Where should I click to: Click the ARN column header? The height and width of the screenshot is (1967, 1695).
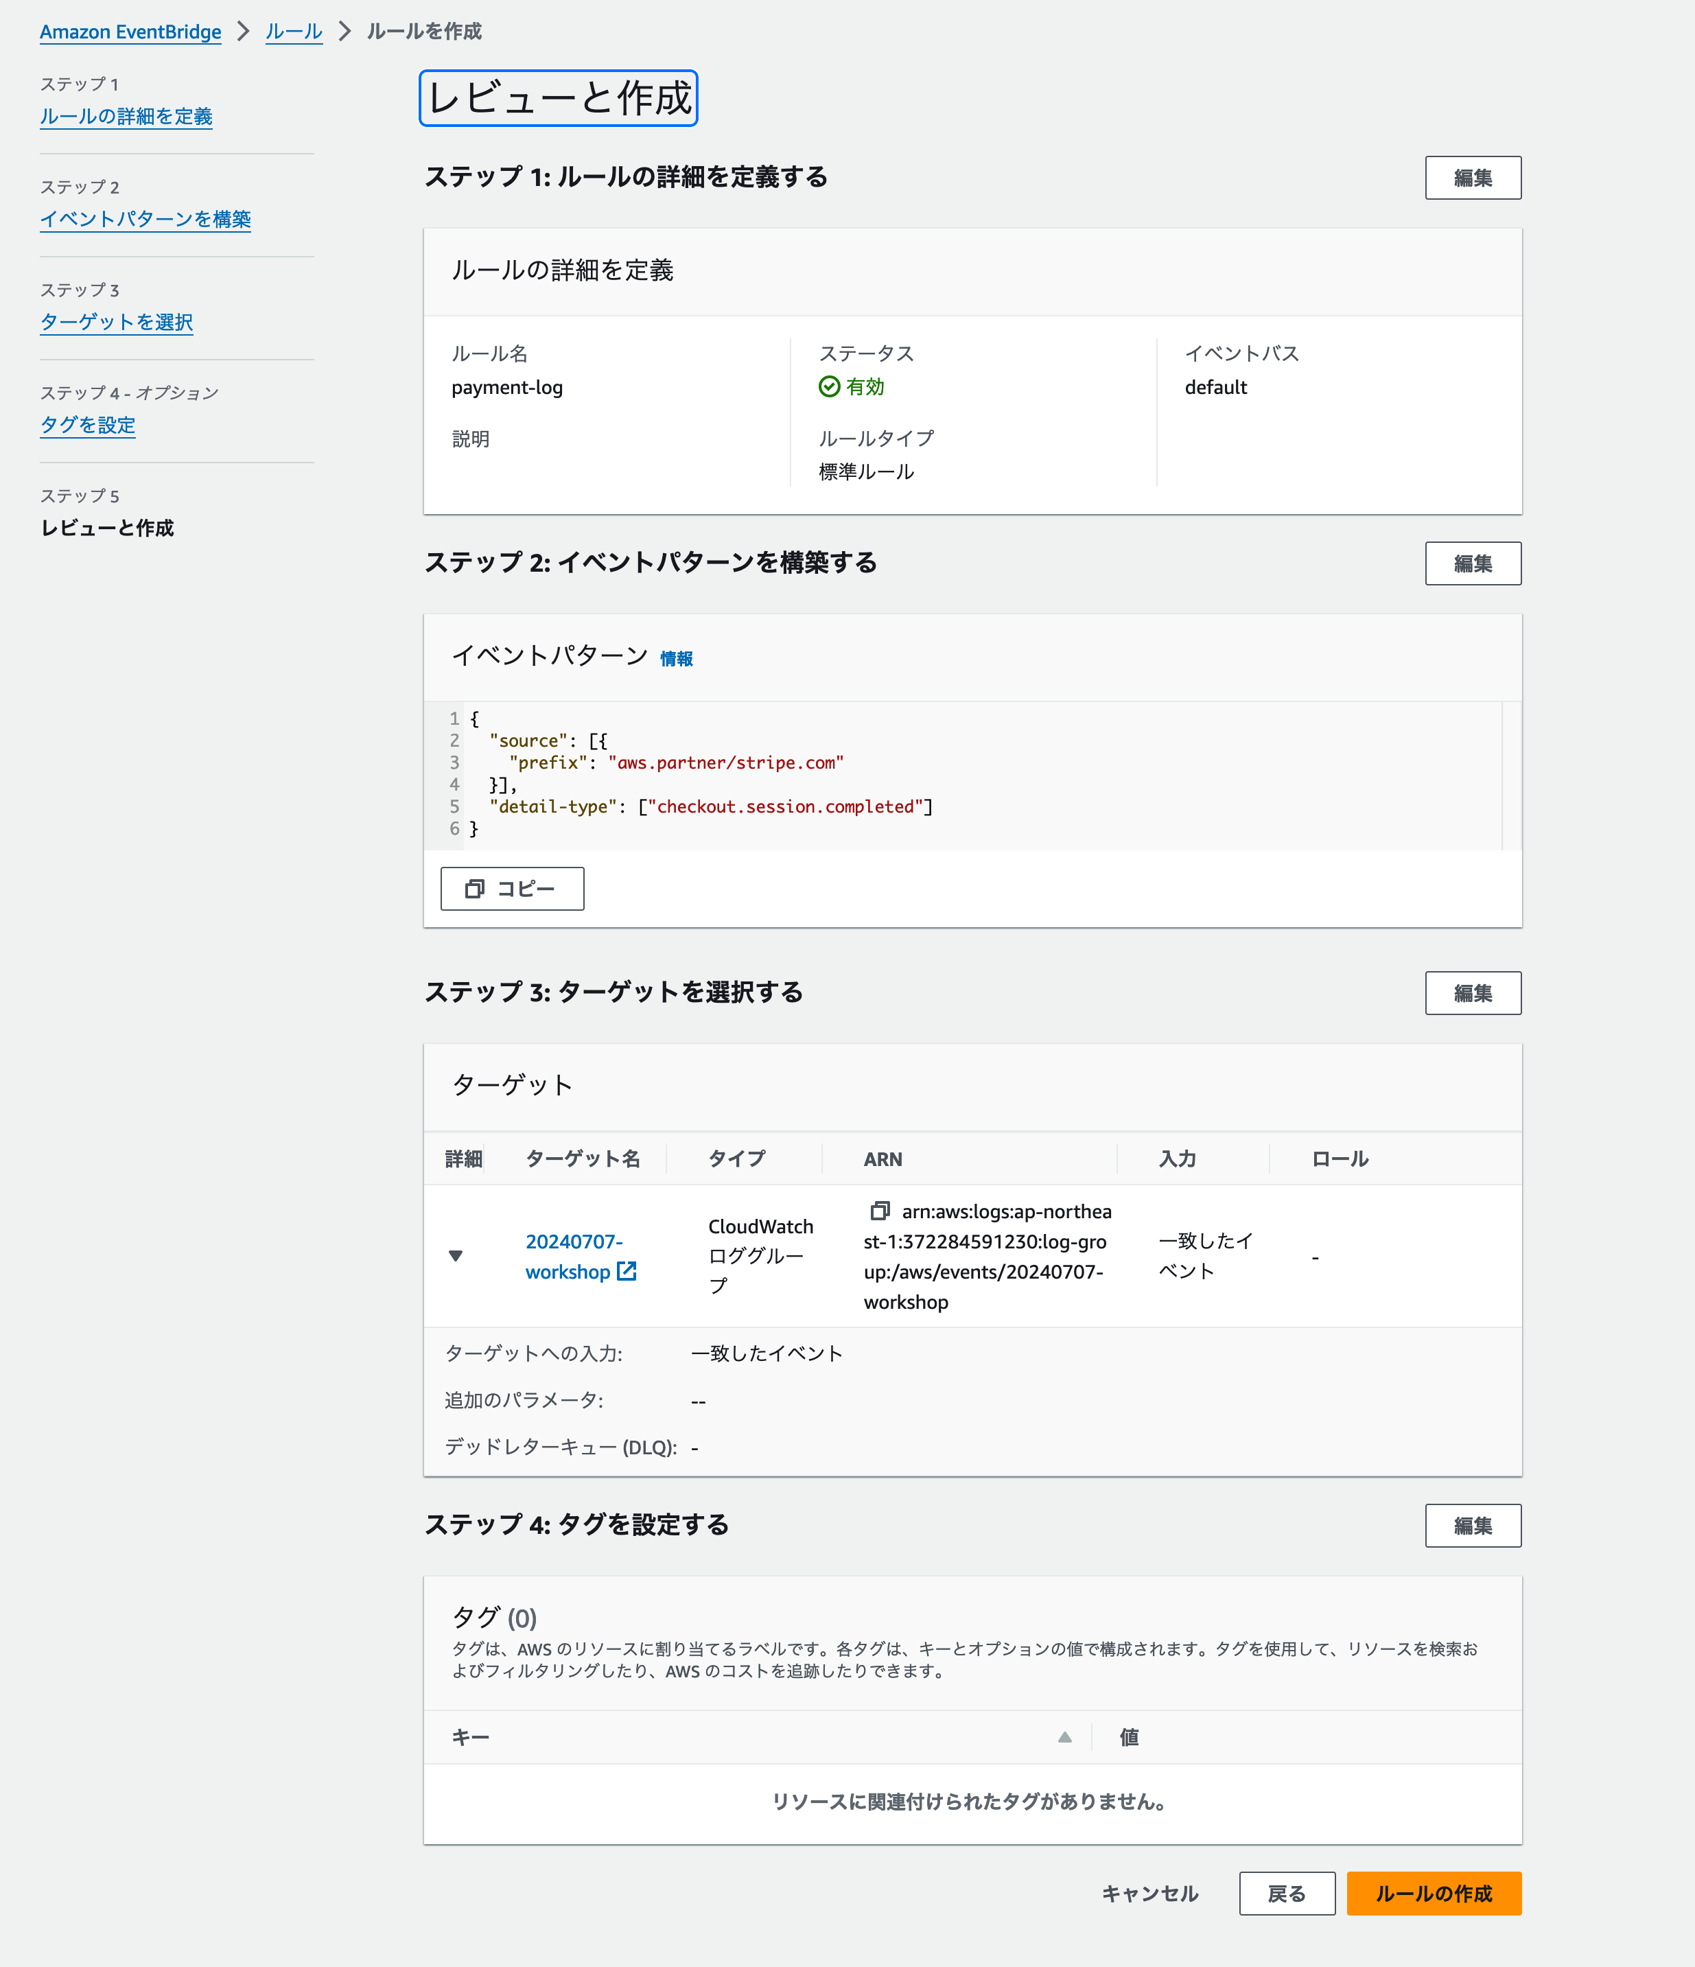[882, 1159]
